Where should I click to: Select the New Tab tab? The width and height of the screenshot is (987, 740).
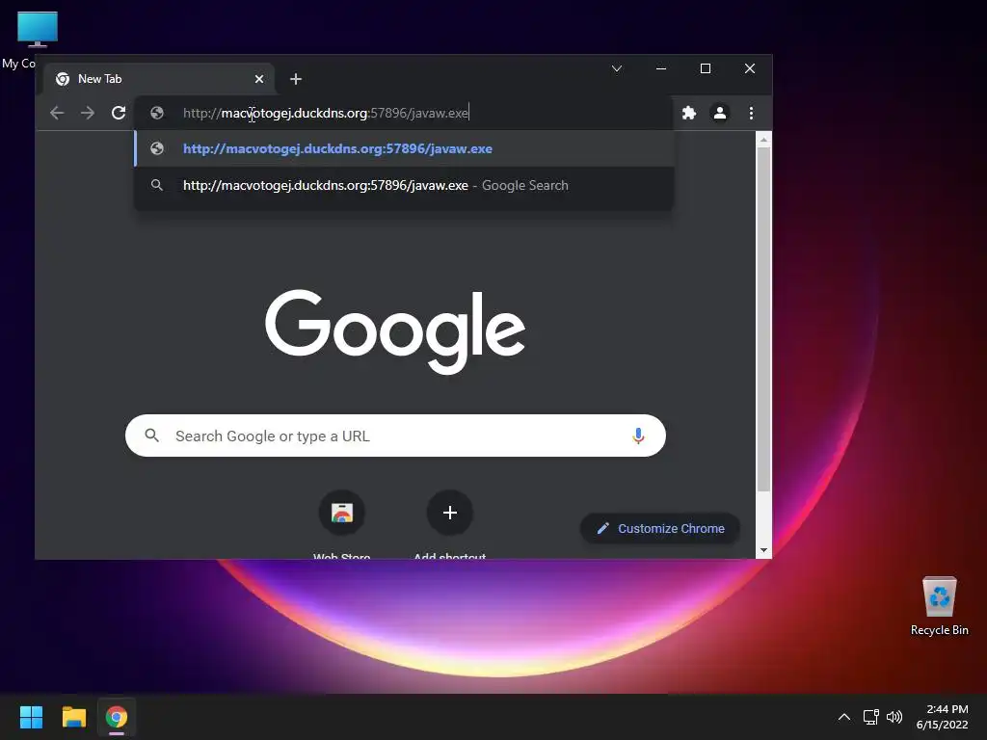pyautogui.click(x=159, y=79)
